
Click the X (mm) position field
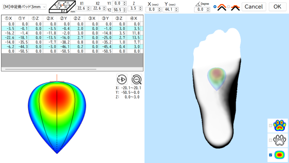pos(152,9)
